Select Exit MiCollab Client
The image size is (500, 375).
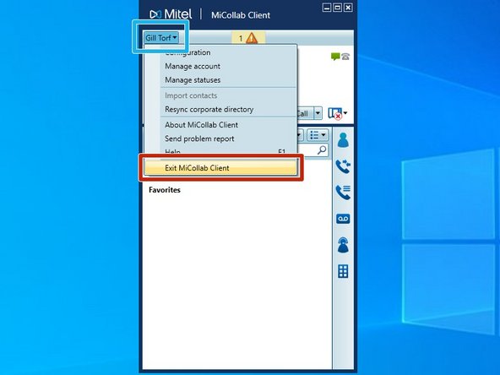click(x=220, y=168)
